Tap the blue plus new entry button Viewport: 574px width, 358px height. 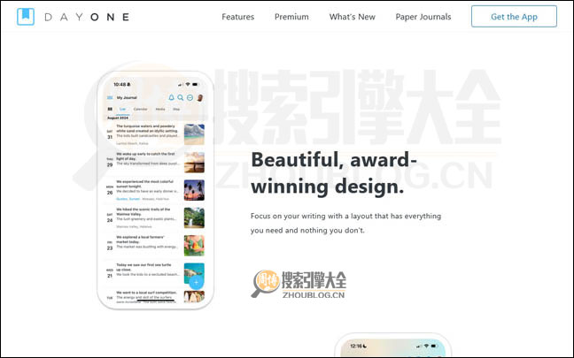point(195,282)
